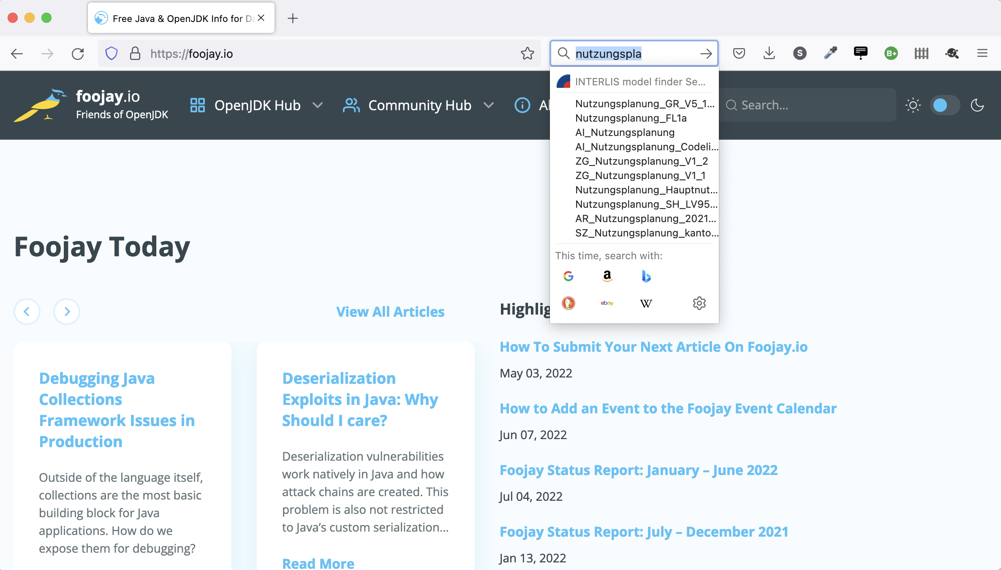Image resolution: width=1001 pixels, height=570 pixels.
Task: Open Foojay Status Report January–June 2022
Action: [639, 470]
